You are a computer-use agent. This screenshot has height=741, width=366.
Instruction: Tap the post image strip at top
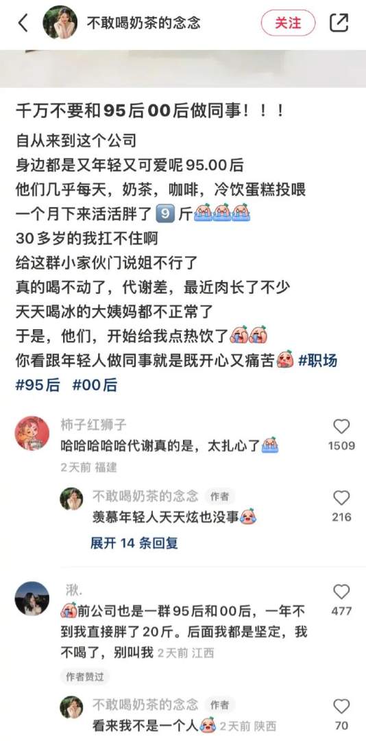point(183,69)
